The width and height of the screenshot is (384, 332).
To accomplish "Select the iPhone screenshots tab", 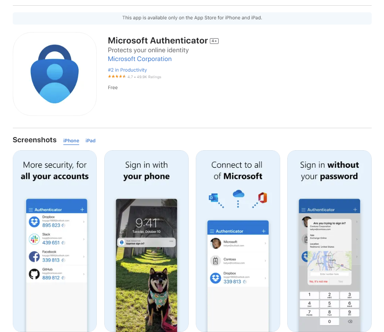I will [71, 141].
